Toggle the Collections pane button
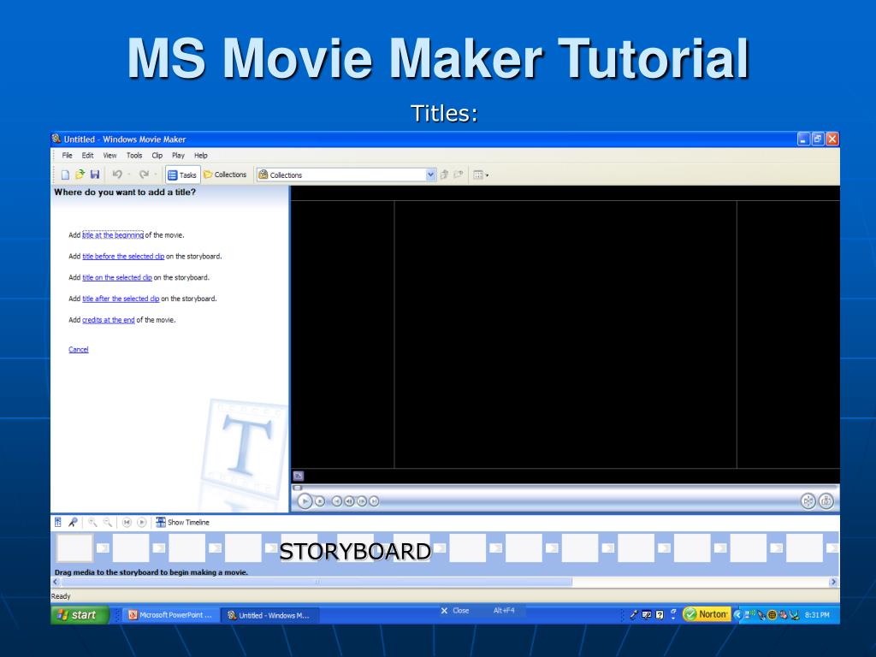The width and height of the screenshot is (876, 657). click(x=225, y=175)
